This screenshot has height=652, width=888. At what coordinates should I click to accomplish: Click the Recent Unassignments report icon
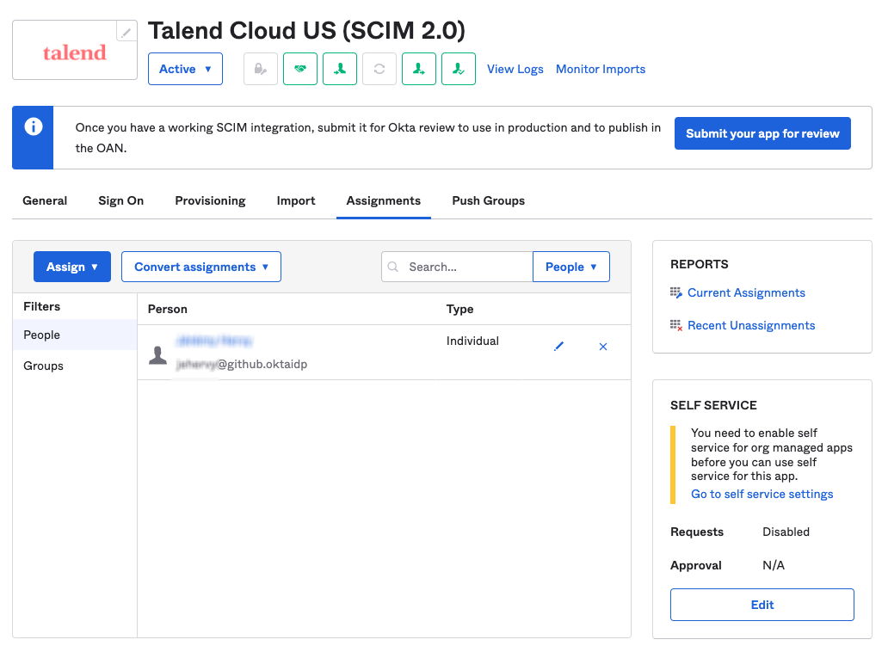coord(676,325)
